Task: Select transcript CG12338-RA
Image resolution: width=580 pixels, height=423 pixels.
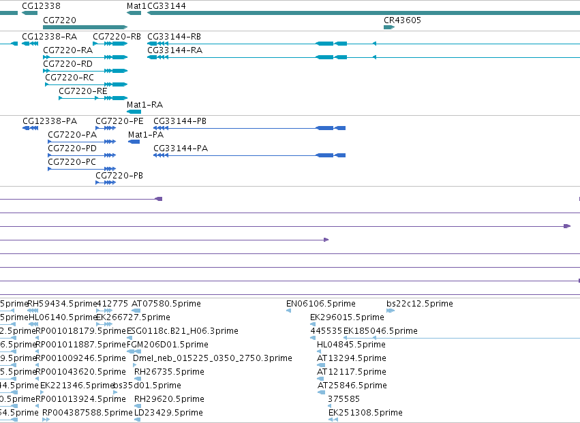Action: coord(30,44)
